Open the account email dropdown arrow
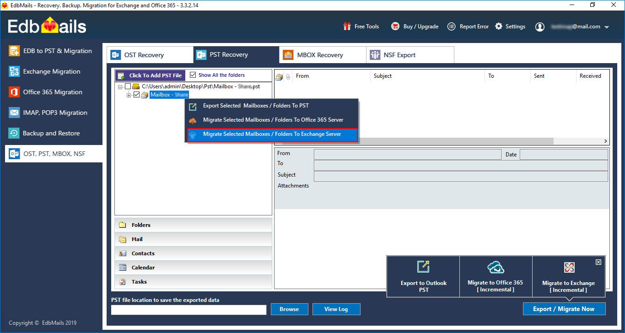Image resolution: width=625 pixels, height=333 pixels. pos(607,27)
